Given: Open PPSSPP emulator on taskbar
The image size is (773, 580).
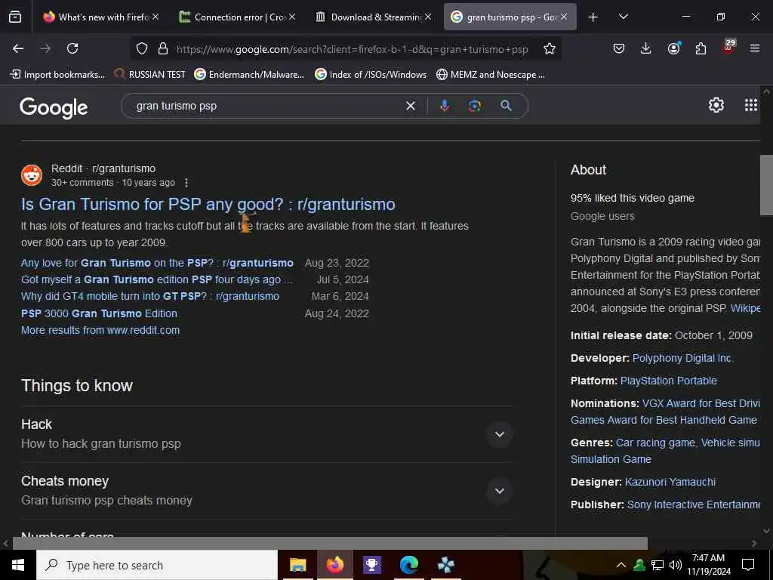Looking at the screenshot, I should (x=445, y=565).
